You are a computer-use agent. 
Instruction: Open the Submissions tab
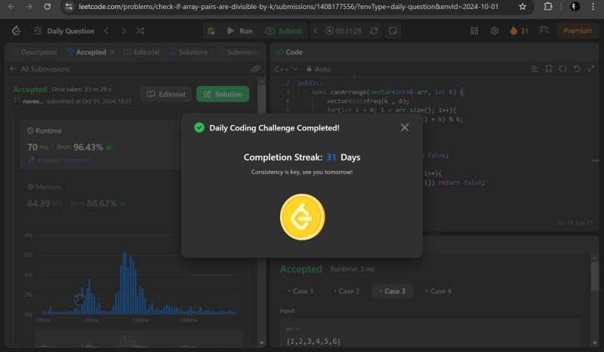point(239,52)
